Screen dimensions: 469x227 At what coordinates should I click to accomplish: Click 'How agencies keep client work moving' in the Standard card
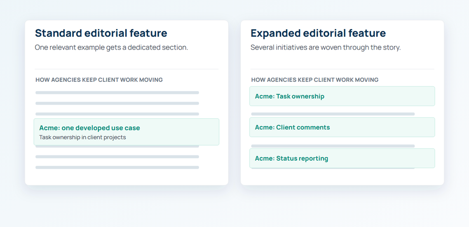pos(99,80)
